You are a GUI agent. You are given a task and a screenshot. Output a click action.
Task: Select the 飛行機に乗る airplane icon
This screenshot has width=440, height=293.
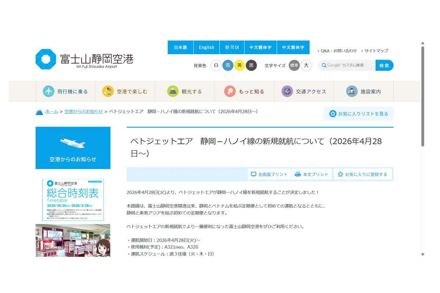(47, 92)
